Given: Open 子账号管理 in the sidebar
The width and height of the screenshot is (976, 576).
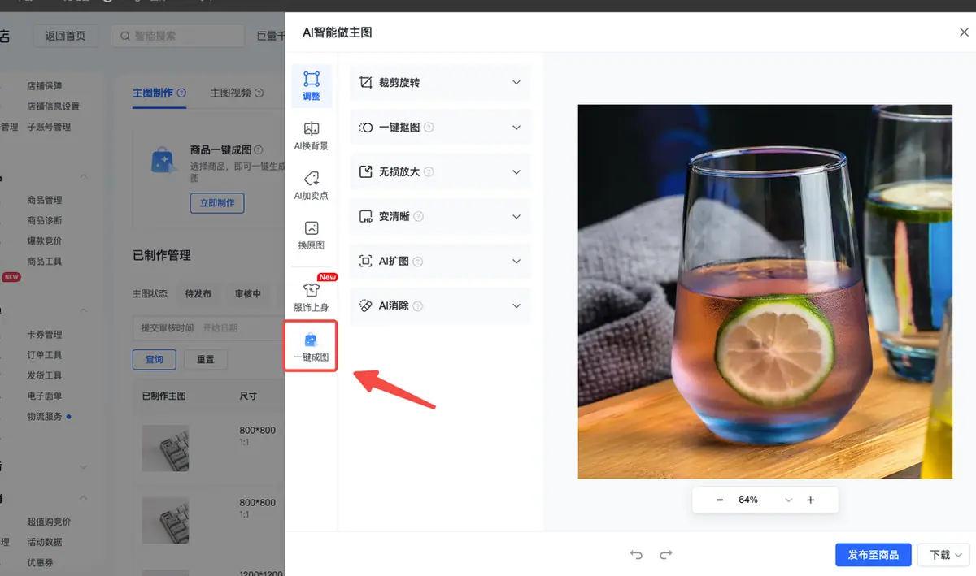Looking at the screenshot, I should click(x=49, y=127).
